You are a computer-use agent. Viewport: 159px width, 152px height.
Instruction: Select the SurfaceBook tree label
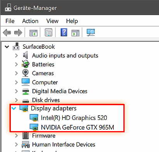tap(39, 47)
